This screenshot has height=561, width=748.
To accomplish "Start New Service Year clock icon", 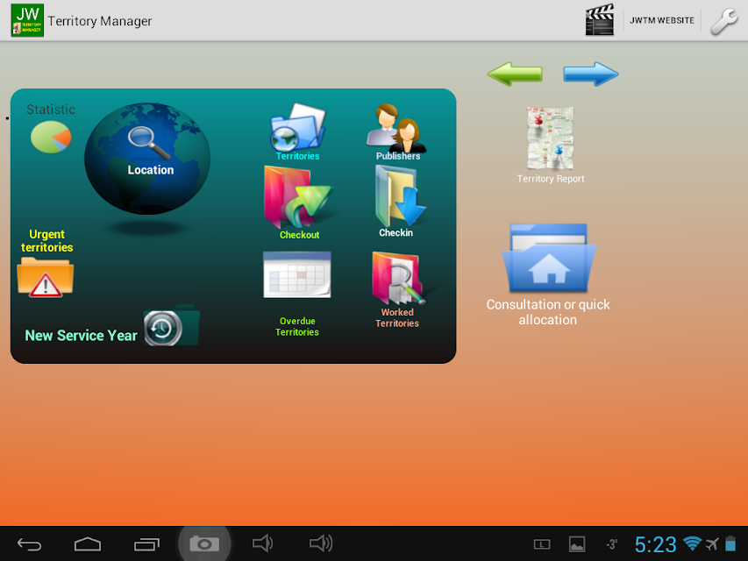I will pyautogui.click(x=171, y=327).
